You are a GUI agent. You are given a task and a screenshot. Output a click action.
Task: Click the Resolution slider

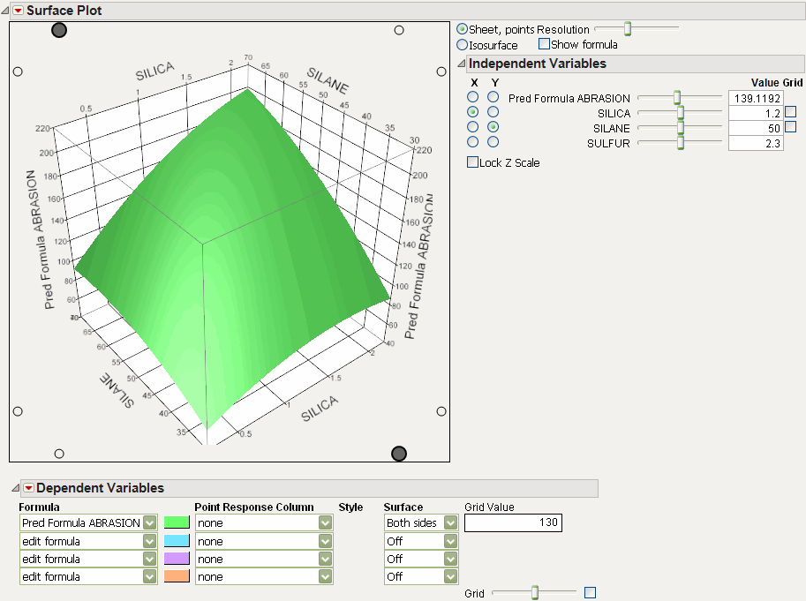628,29
